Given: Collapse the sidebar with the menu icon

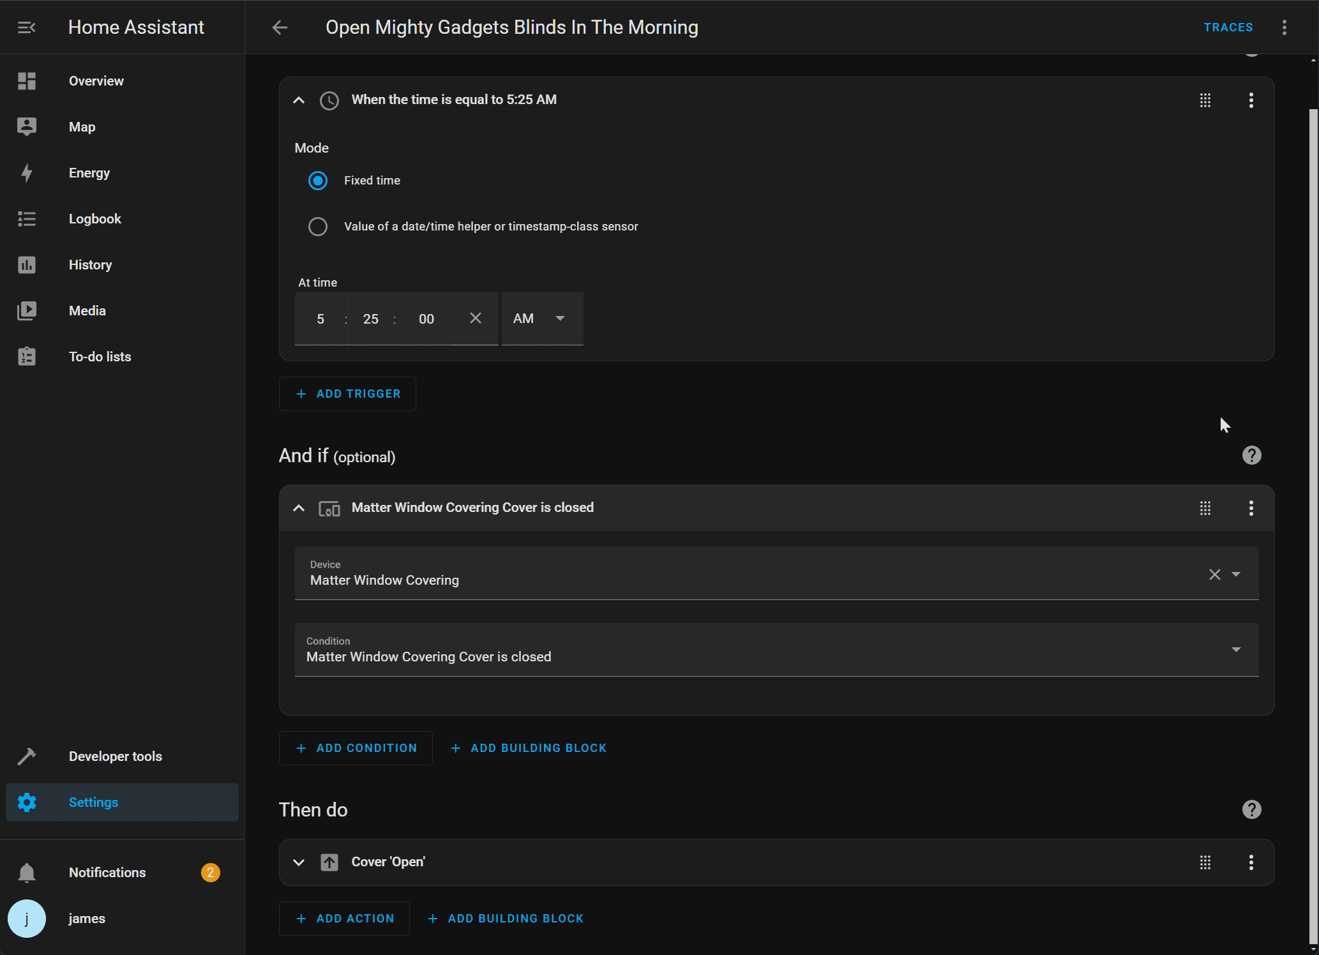Looking at the screenshot, I should point(26,27).
